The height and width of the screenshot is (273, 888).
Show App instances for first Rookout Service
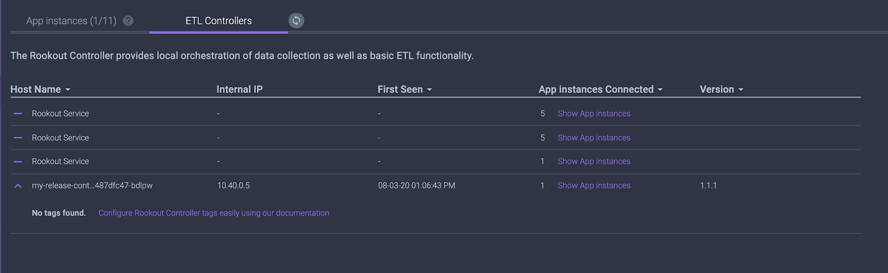pos(594,113)
